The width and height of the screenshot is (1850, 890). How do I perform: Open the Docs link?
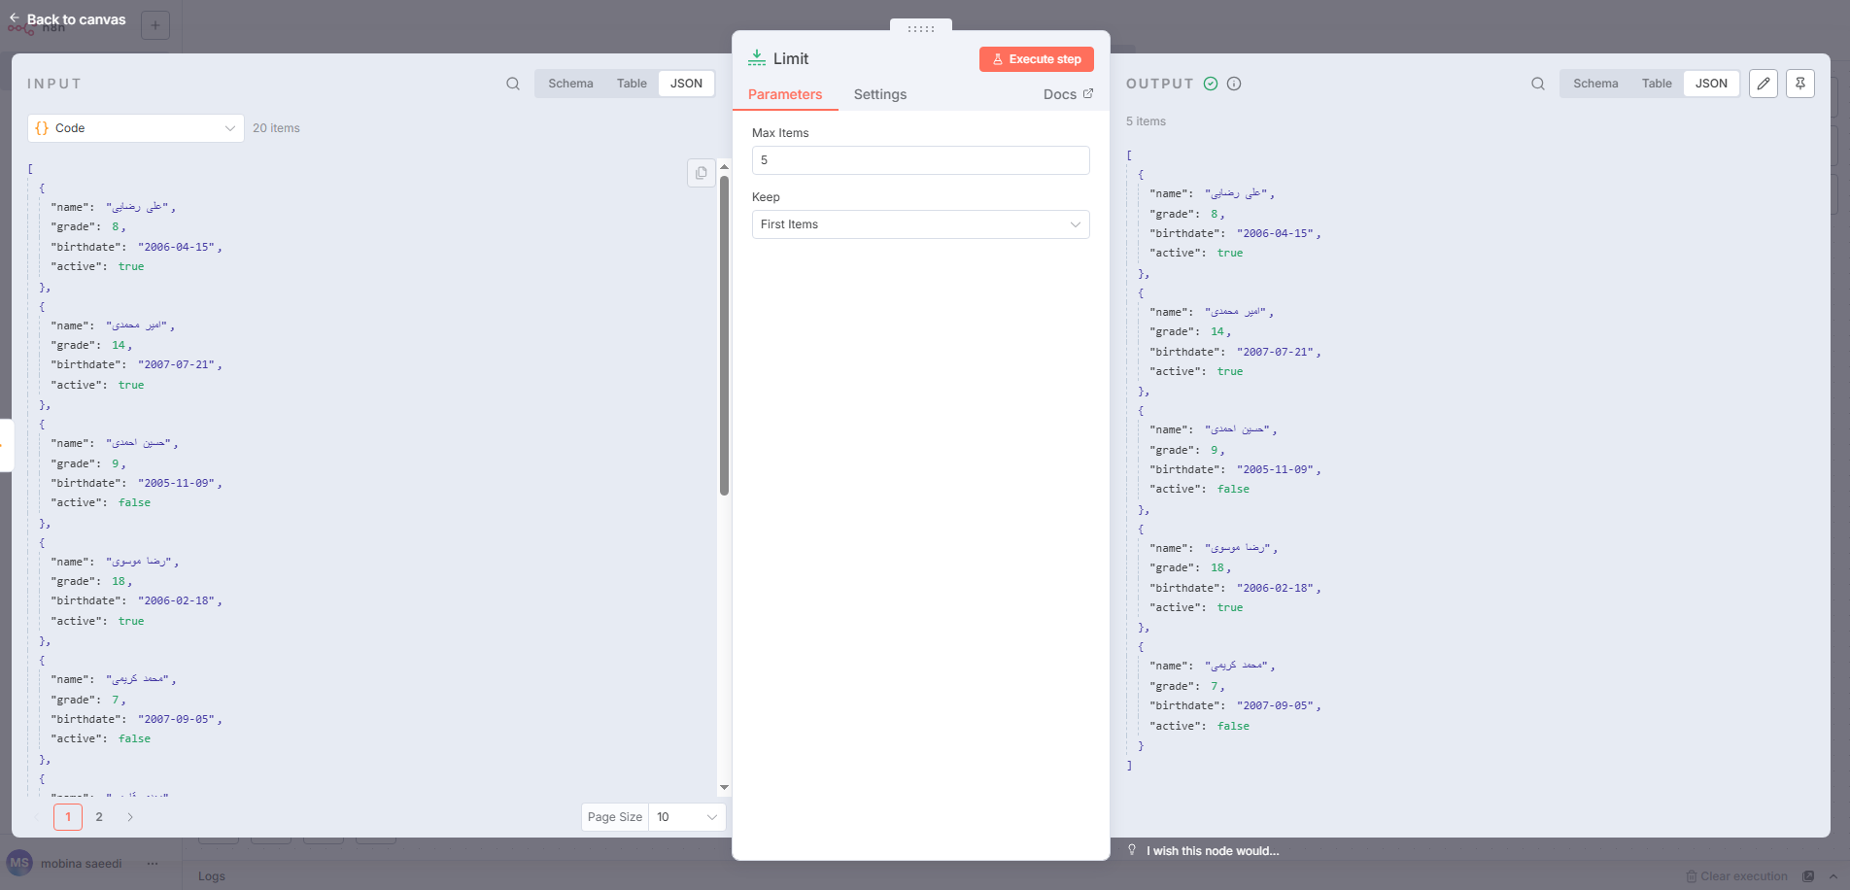[x=1067, y=94]
